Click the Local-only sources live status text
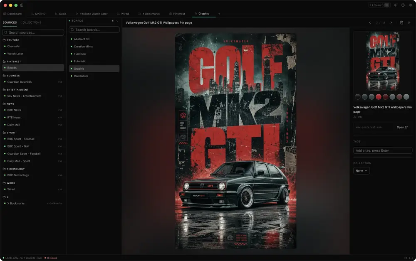416x261 pixels. click(x=22, y=258)
